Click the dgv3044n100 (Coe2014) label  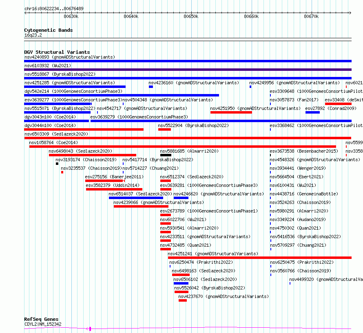click(50, 125)
